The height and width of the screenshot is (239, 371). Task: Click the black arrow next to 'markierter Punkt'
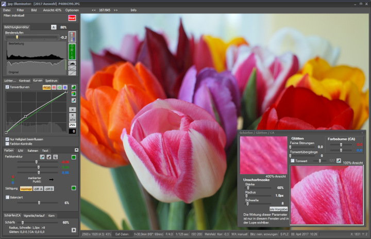coord(51,180)
